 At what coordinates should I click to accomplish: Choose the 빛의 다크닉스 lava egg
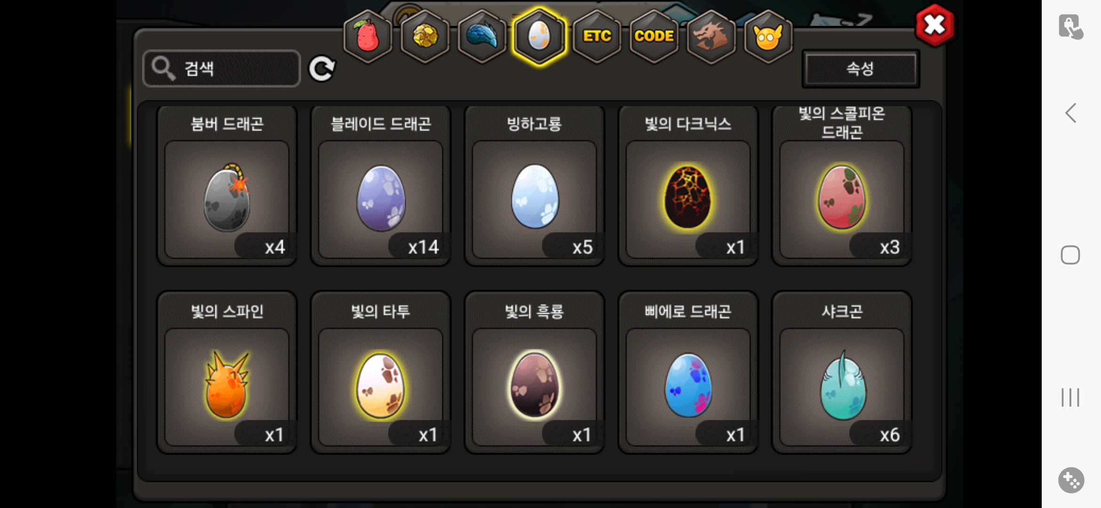[688, 186]
